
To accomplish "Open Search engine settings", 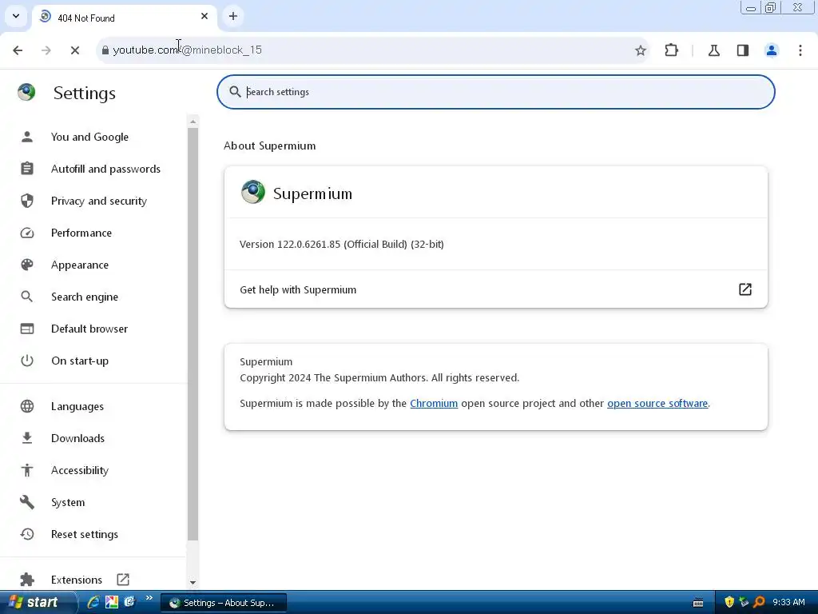I will (x=93, y=297).
